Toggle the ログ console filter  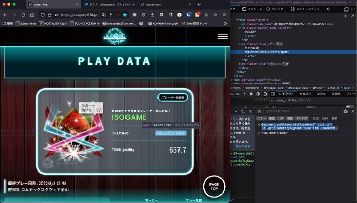click(x=281, y=119)
